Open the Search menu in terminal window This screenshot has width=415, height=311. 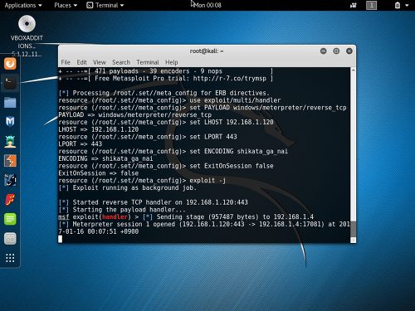click(121, 62)
